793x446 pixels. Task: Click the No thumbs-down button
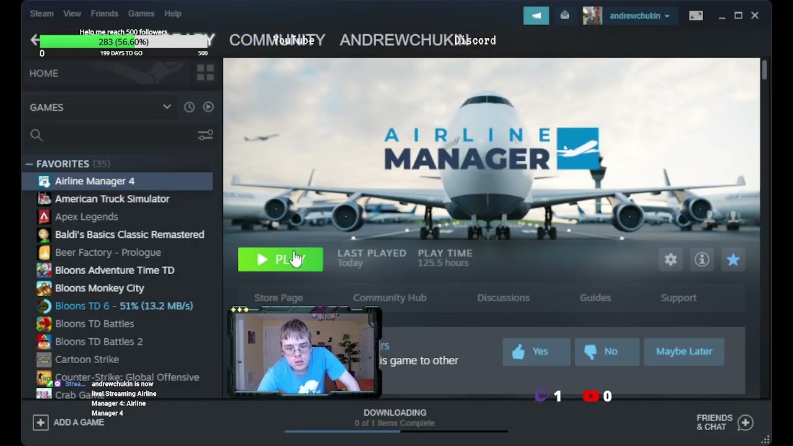[x=607, y=351]
